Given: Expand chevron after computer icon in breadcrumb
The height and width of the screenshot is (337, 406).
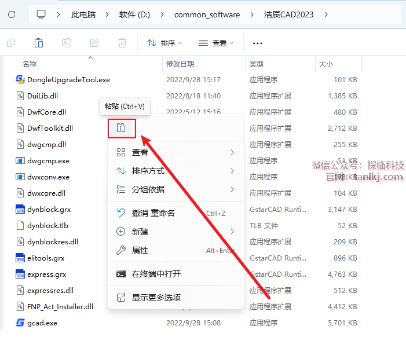Looking at the screenshot, I should pos(58,14).
